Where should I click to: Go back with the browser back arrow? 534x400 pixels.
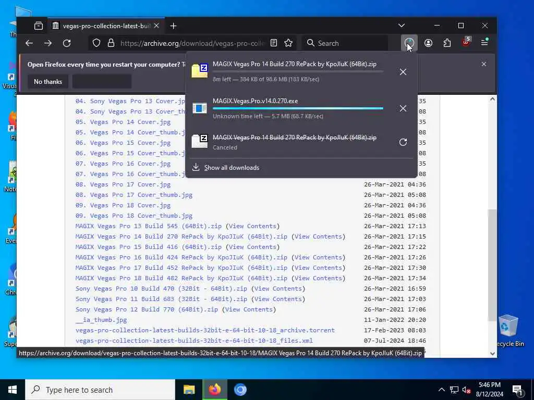click(x=29, y=43)
